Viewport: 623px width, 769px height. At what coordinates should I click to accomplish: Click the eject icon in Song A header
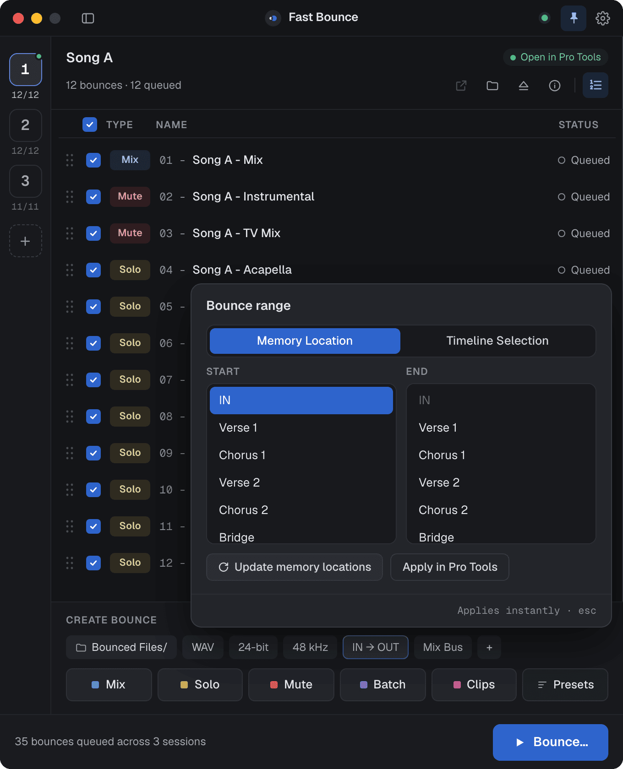click(x=524, y=86)
